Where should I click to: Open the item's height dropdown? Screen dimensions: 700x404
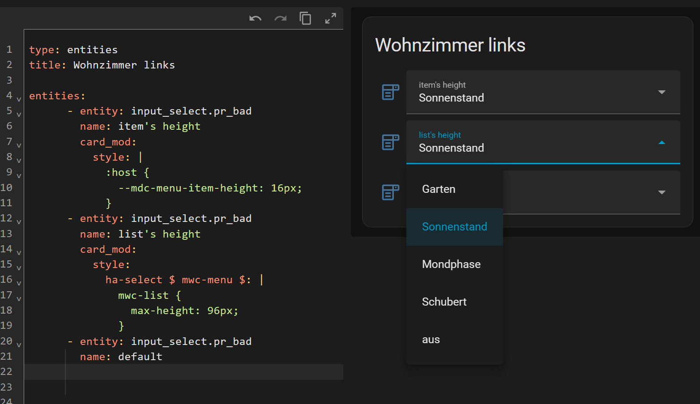tap(661, 92)
